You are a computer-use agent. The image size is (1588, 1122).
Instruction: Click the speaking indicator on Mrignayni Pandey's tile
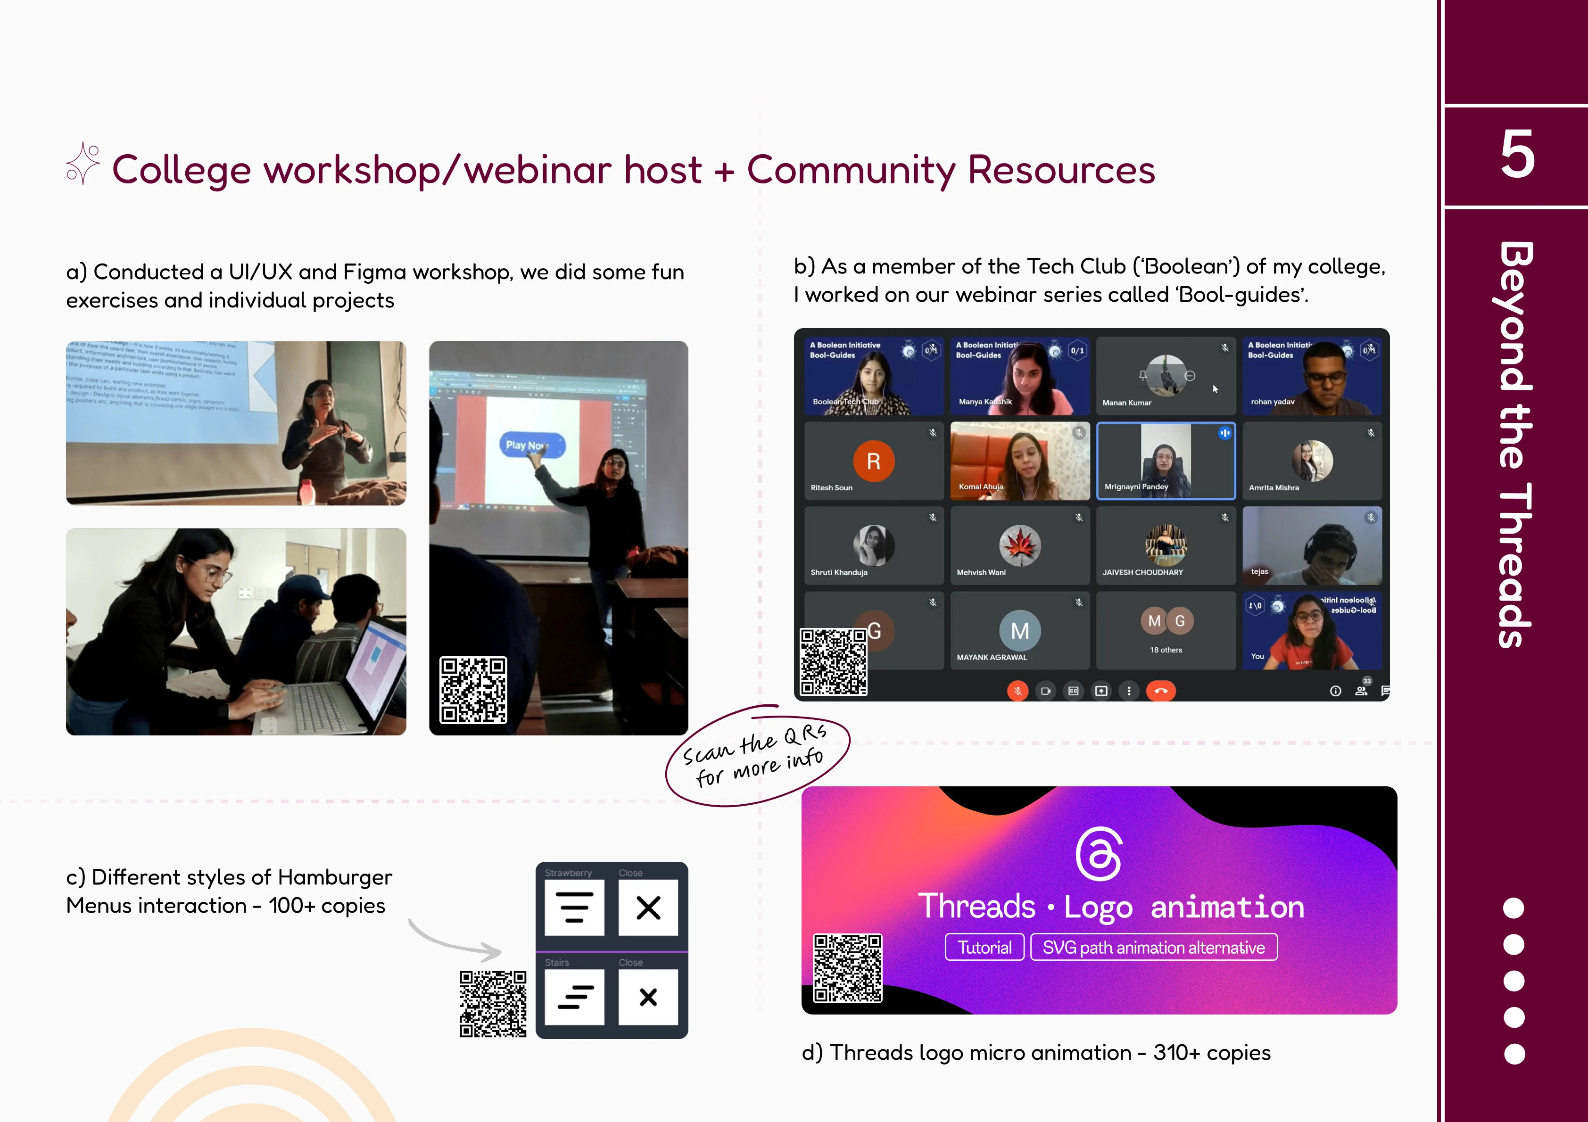click(x=1224, y=433)
